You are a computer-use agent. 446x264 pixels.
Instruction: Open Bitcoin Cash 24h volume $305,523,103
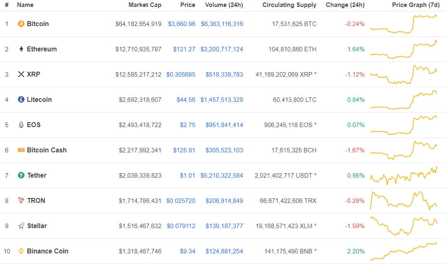[x=224, y=150]
